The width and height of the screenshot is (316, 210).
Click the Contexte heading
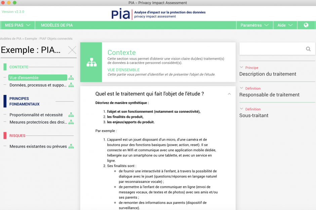point(121,52)
